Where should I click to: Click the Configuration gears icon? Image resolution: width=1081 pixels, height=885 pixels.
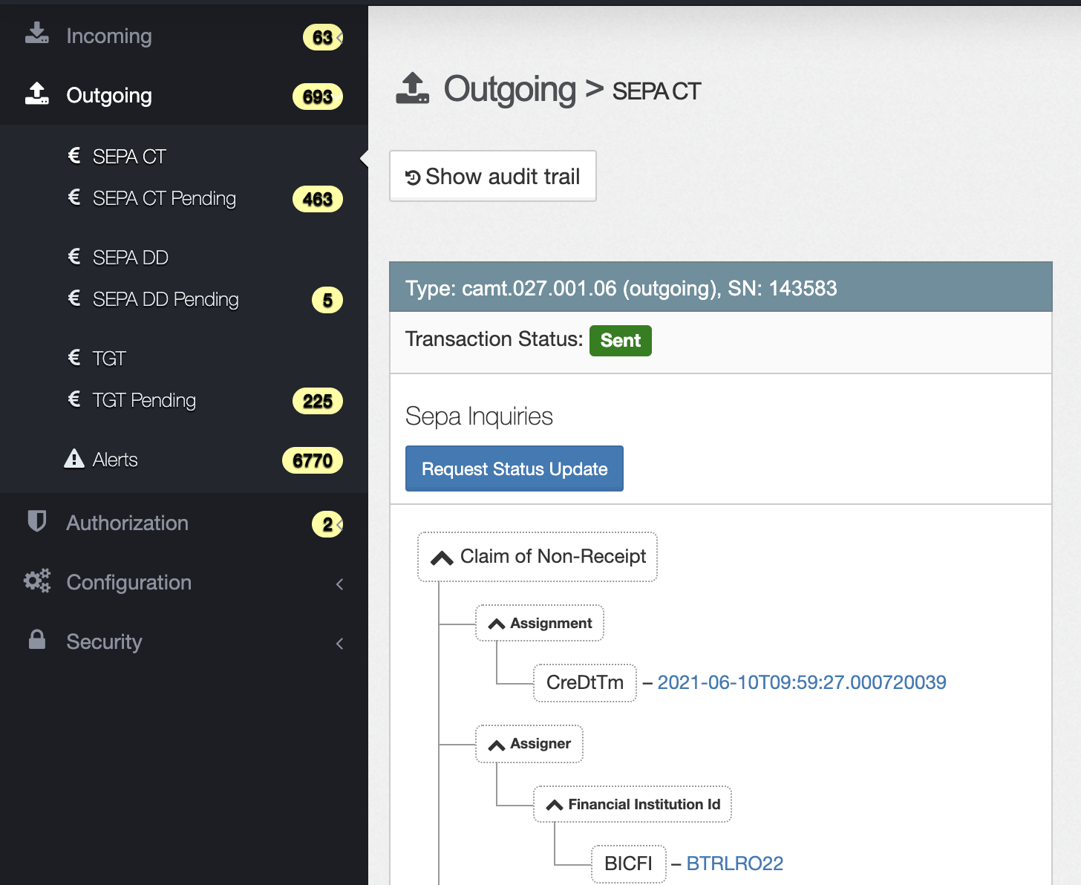[36, 581]
